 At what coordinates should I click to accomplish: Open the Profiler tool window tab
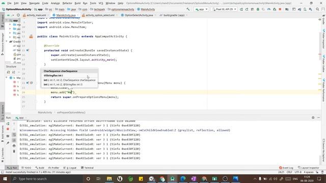click(x=53, y=168)
